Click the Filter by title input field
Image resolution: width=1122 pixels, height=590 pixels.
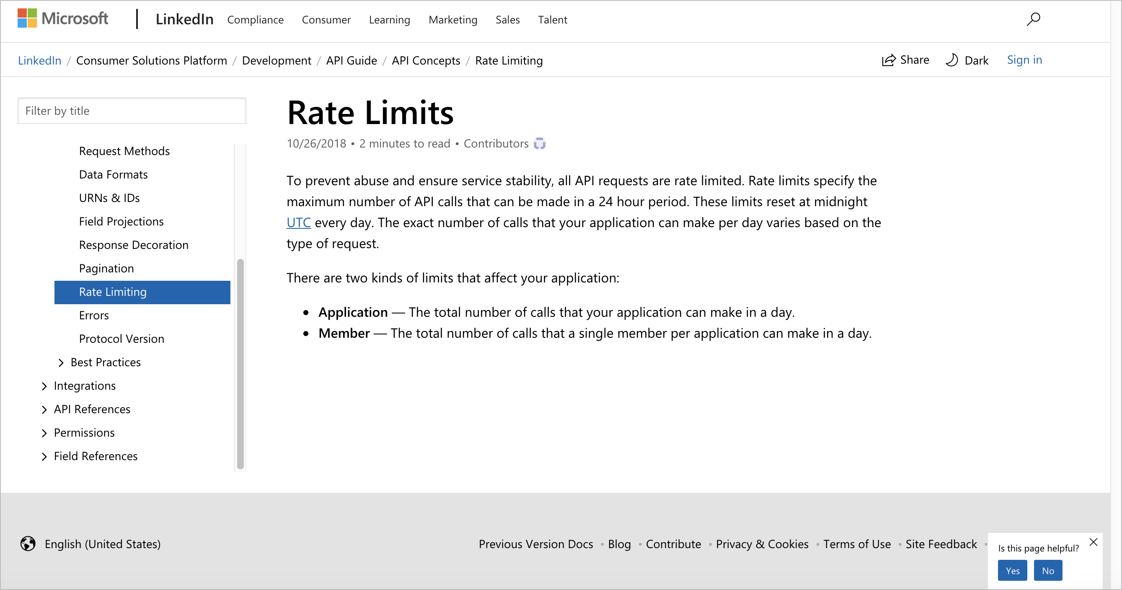(x=131, y=110)
